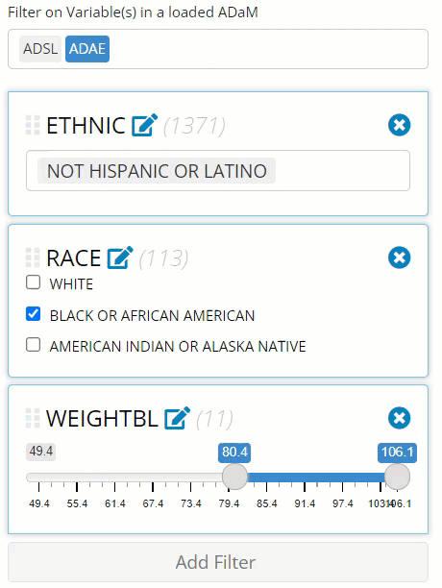Check the WHITE race checkbox
442x588 pixels.
[33, 282]
